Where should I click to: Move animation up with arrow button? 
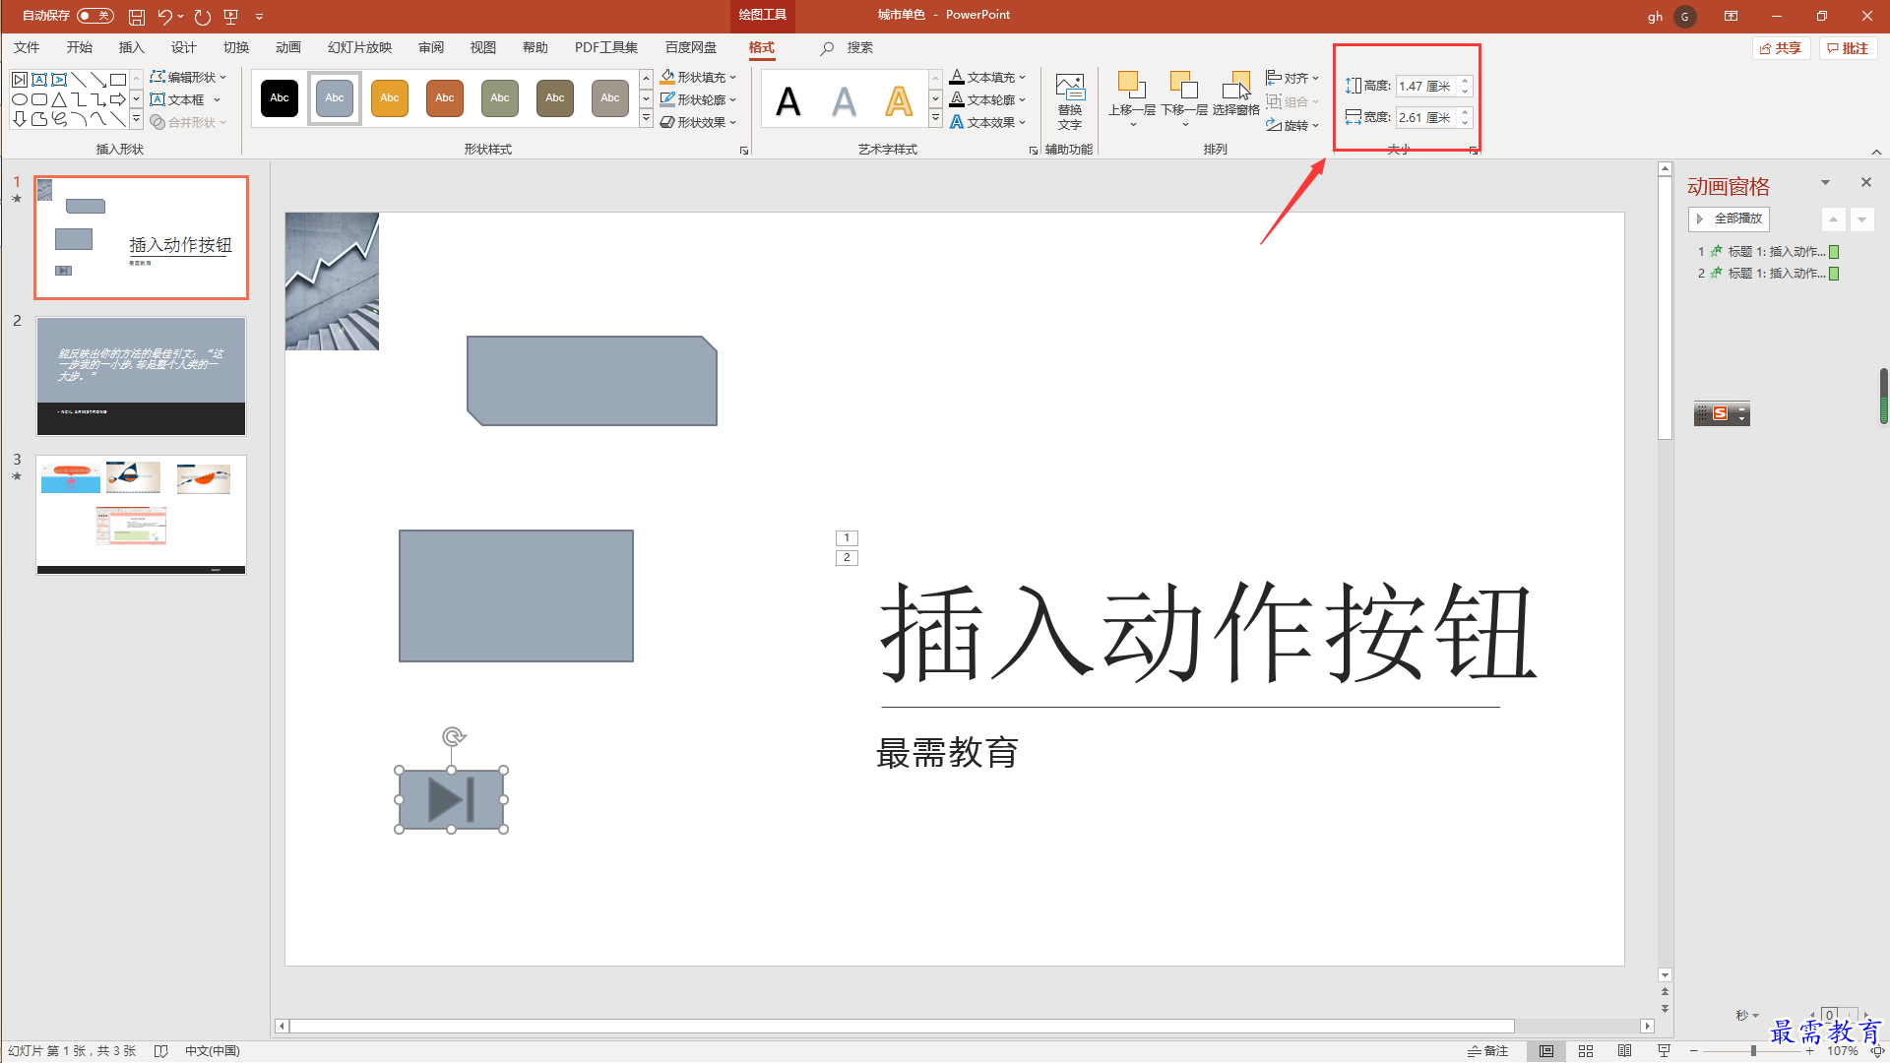pyautogui.click(x=1833, y=219)
